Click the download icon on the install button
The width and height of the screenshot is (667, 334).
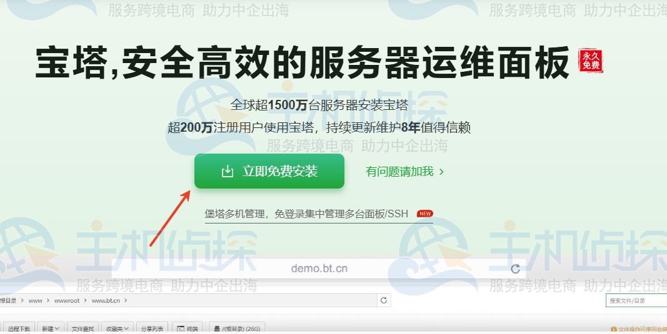coord(228,171)
